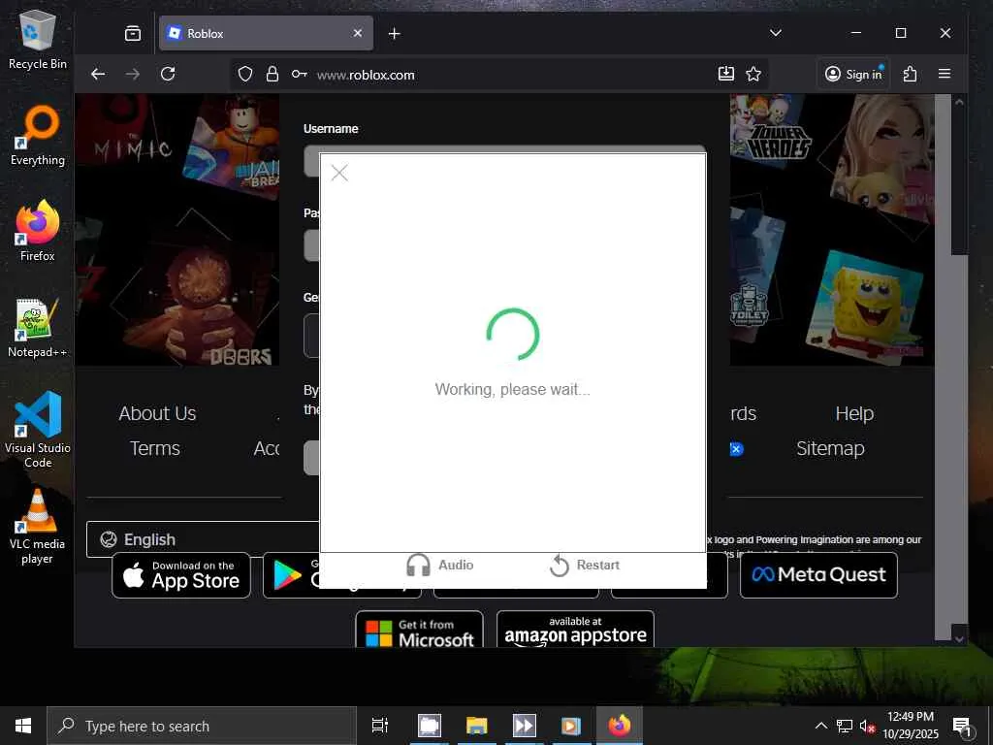993x745 pixels.
Task: Expand the list all tabs chevron
Action: click(x=776, y=33)
